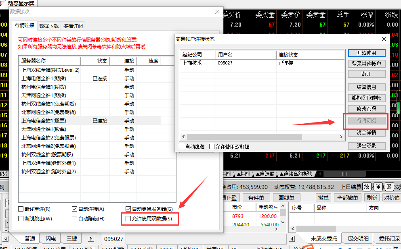Image resolution: width=401 pixels, height=249 pixels.
Task: Open ▲连续合约板块 tab
Action: (x=296, y=174)
